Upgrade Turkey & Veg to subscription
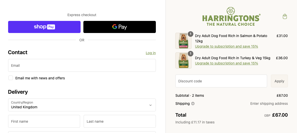The width and height of the screenshot is (297, 133). 227,63
